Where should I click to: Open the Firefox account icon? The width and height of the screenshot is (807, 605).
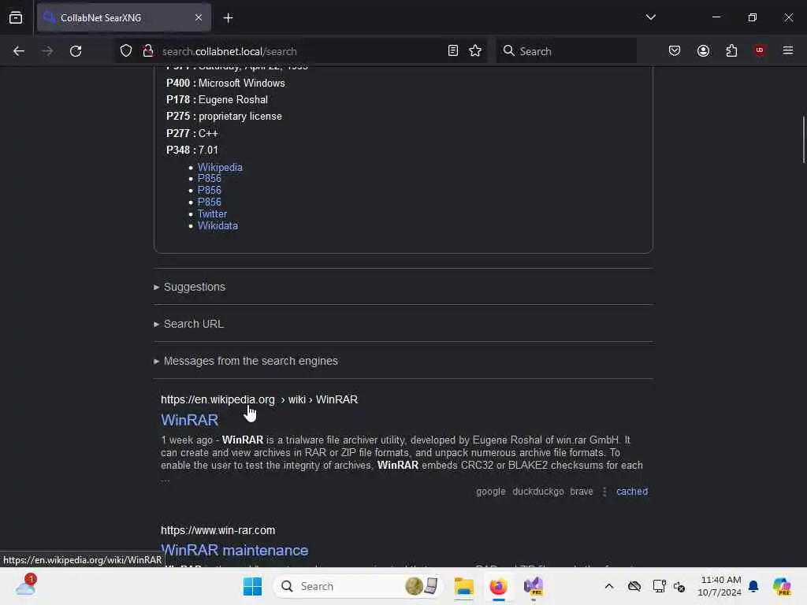[x=703, y=50]
